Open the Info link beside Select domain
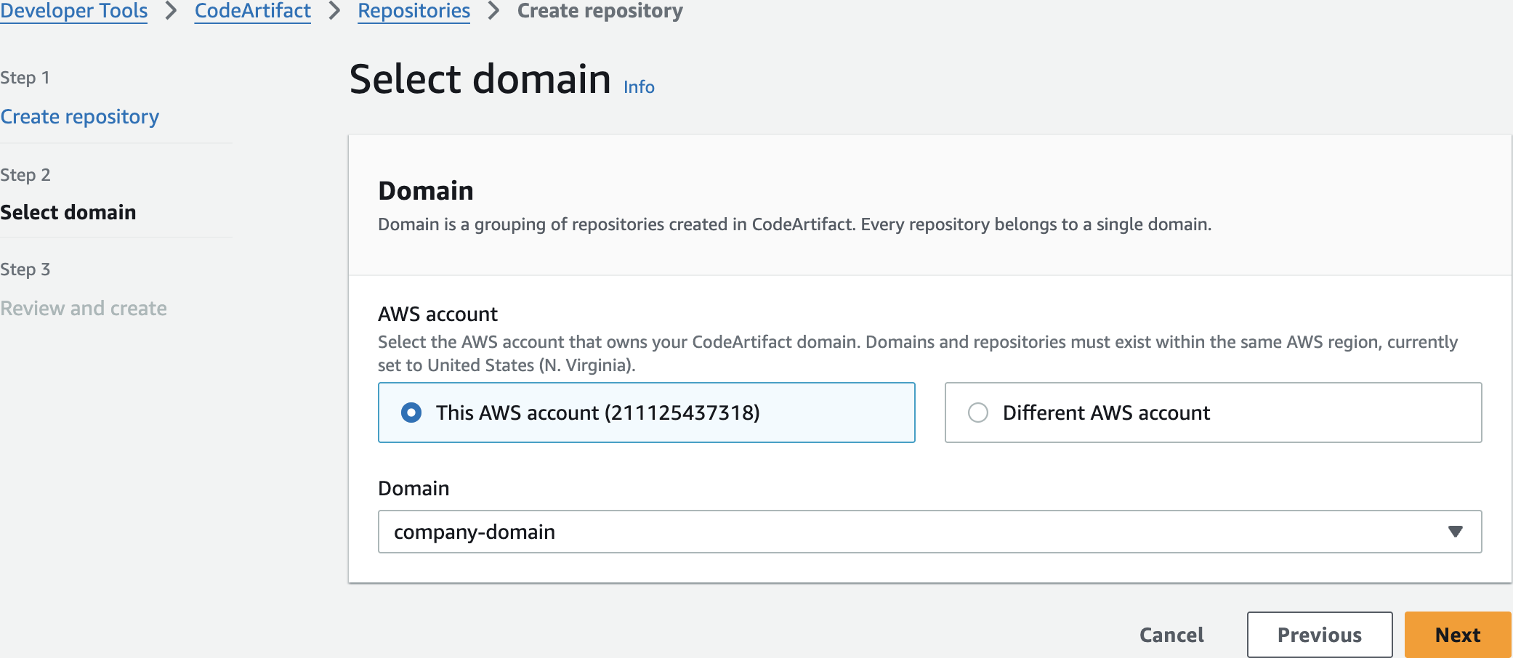This screenshot has width=1513, height=658. pos(639,87)
